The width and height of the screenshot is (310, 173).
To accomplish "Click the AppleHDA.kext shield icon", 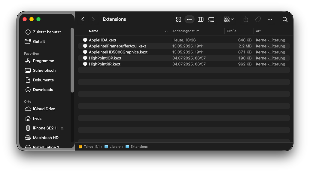I will [85, 40].
